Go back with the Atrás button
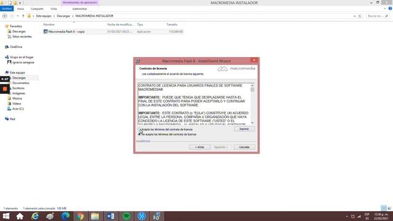The height and width of the screenshot is (221, 393). 200,147
